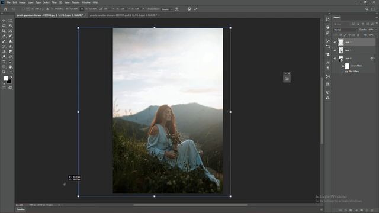Open the Window menu
The height and width of the screenshot is (213, 379).
click(x=86, y=2)
